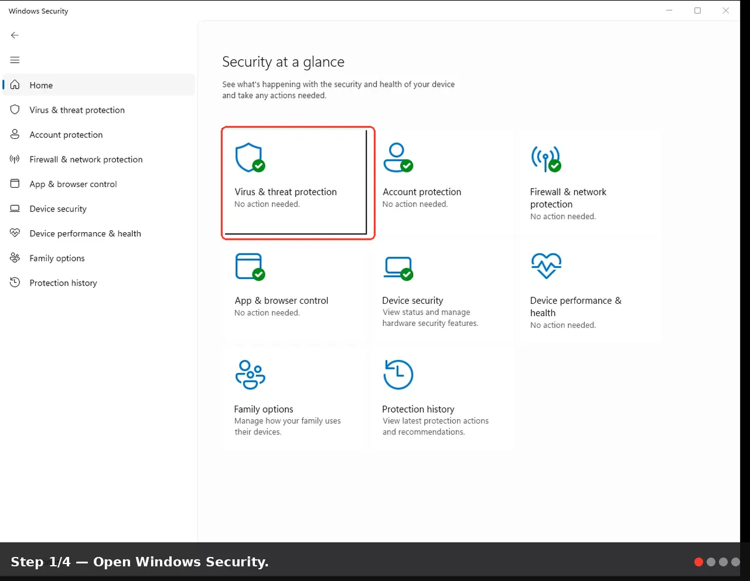
Task: Open the Family options people icon tile
Action: tap(250, 375)
